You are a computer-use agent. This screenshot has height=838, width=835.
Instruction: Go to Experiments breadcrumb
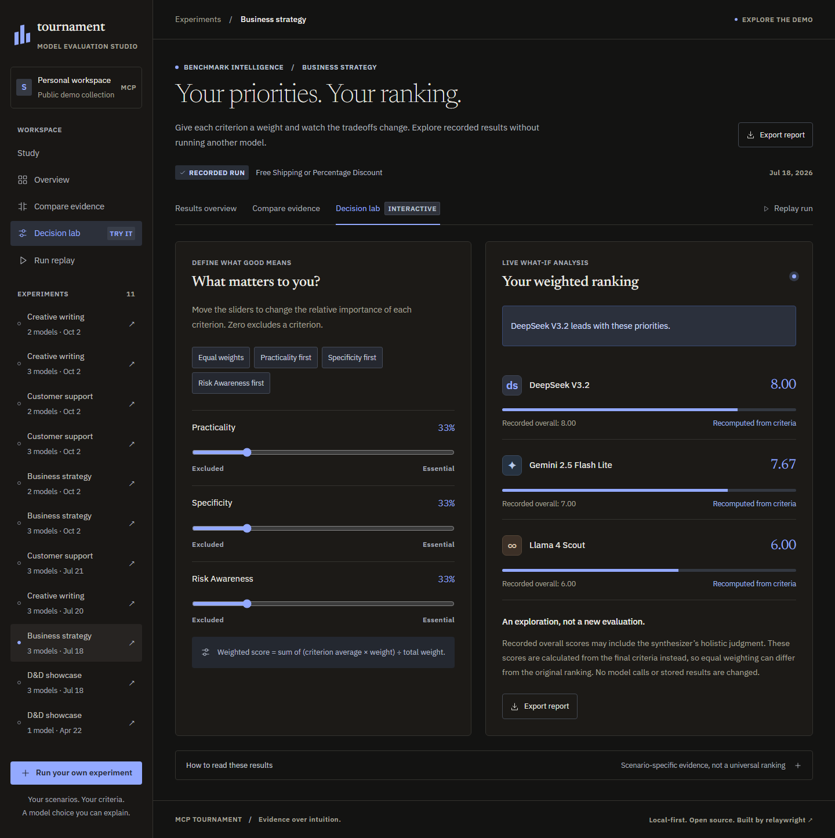[198, 20]
